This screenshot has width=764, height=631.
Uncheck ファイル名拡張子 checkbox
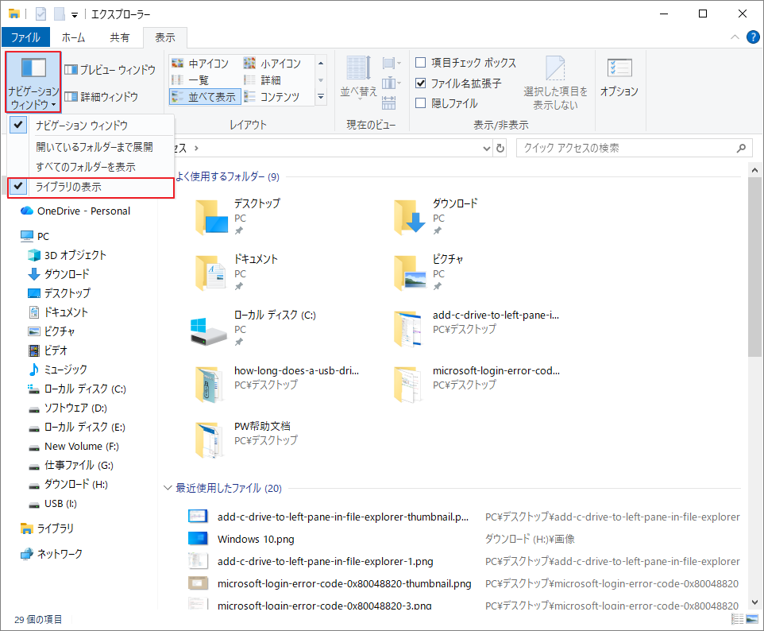420,83
